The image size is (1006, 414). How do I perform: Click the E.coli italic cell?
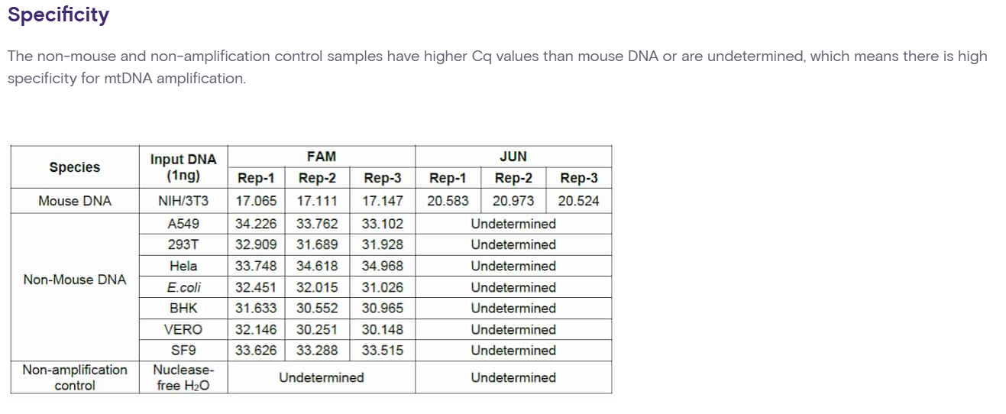(183, 287)
